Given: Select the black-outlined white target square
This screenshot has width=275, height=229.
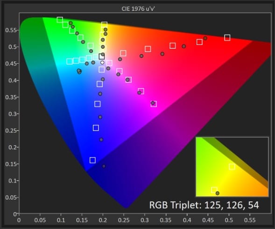Looking at the screenshot, I should pos(102,57).
